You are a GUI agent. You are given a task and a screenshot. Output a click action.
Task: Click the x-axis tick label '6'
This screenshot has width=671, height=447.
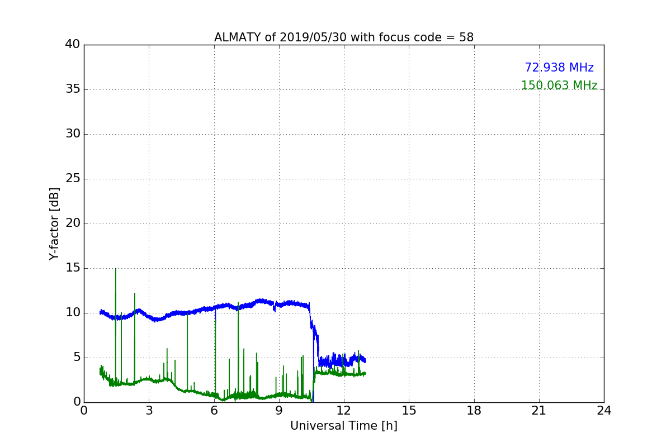[x=214, y=411]
